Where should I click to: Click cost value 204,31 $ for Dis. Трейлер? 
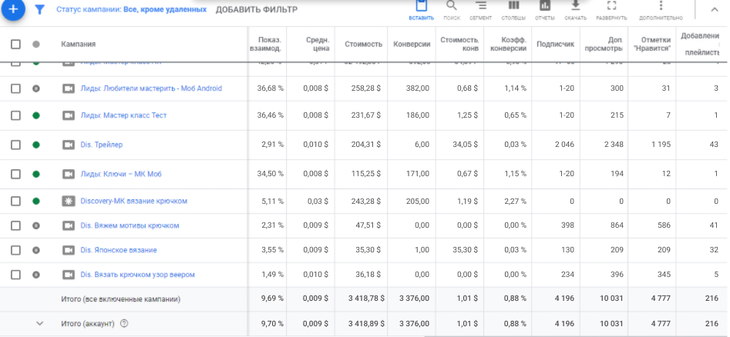[x=366, y=145]
